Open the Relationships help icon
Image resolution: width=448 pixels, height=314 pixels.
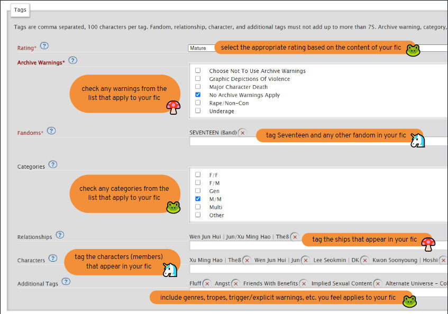click(60, 235)
